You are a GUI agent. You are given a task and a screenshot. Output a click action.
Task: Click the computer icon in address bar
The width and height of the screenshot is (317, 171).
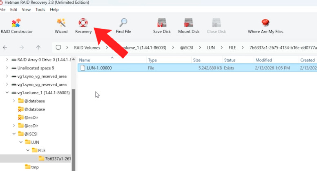[x=58, y=48]
